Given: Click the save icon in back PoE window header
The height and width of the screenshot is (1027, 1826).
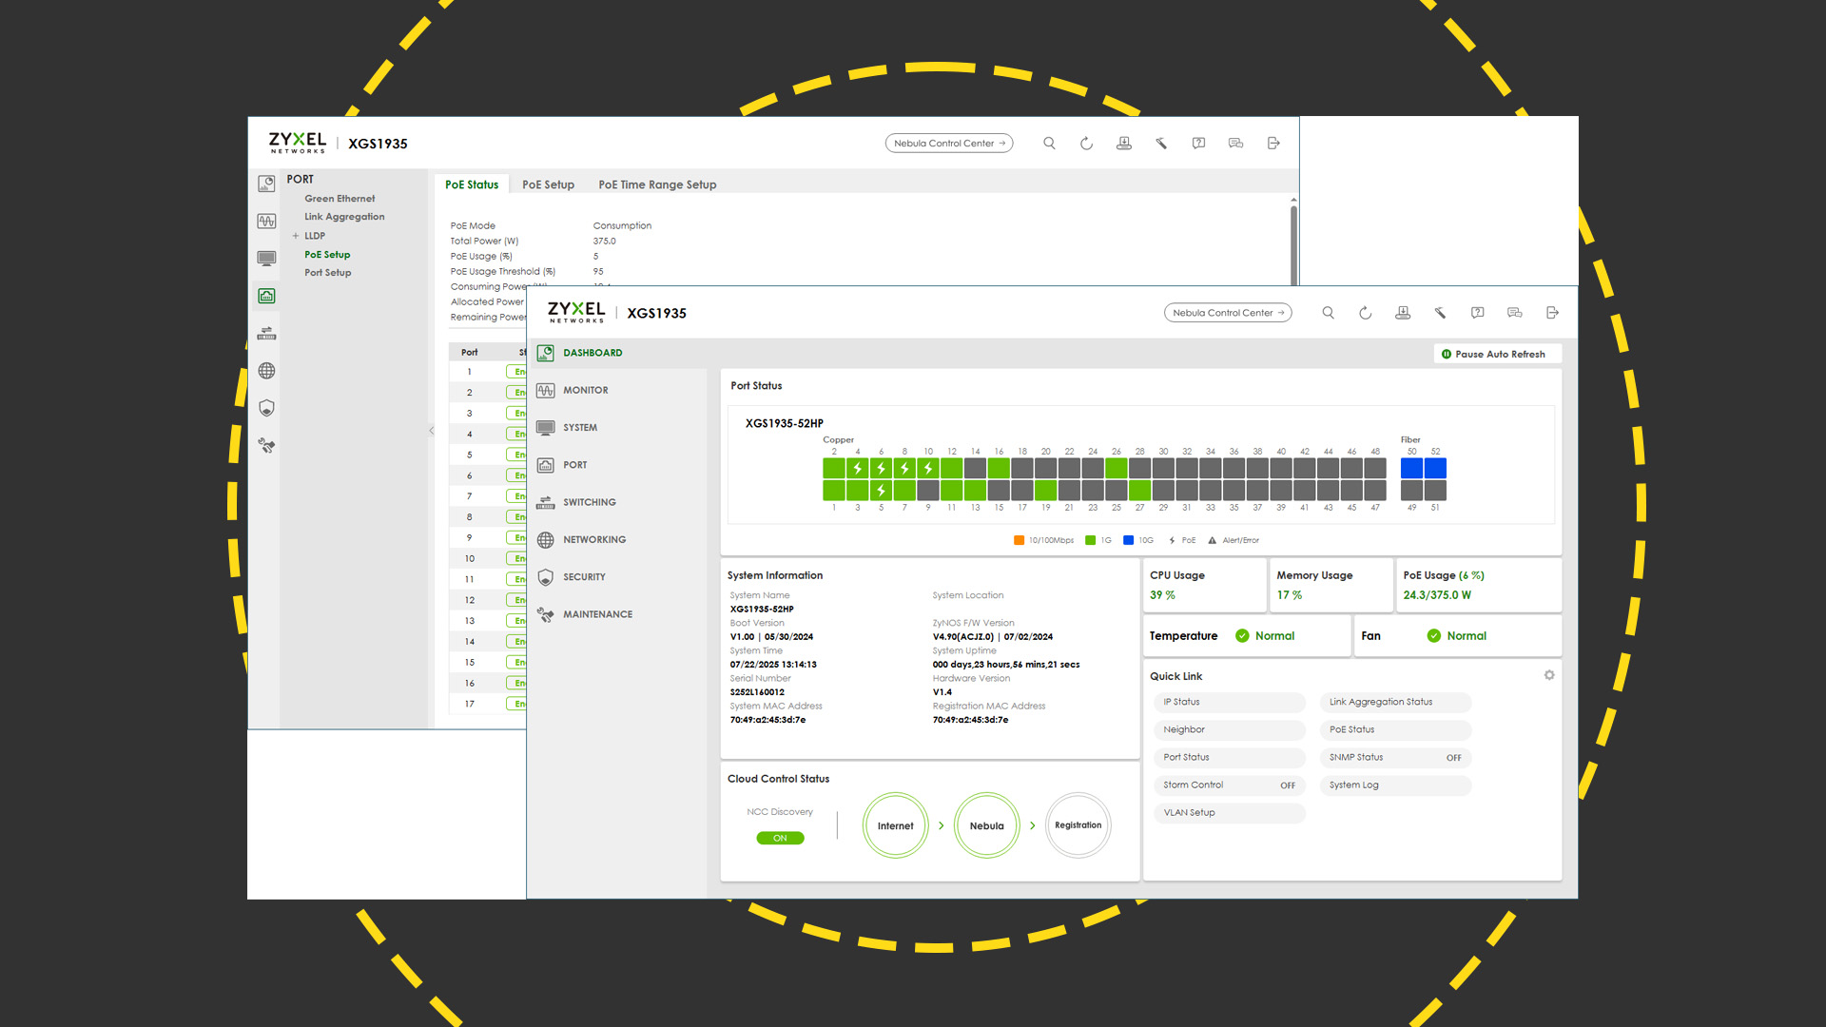Looking at the screenshot, I should pyautogui.click(x=1124, y=144).
